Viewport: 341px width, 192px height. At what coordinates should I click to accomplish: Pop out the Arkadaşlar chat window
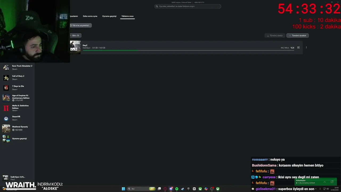[332, 182]
